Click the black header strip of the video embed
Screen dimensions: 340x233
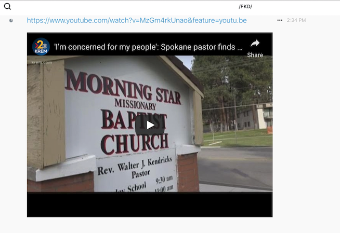[150, 44]
